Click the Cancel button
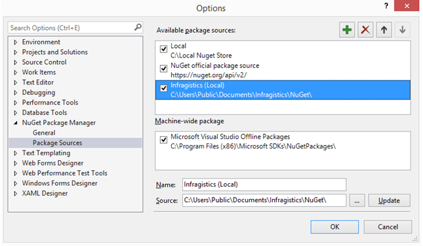 [388, 227]
